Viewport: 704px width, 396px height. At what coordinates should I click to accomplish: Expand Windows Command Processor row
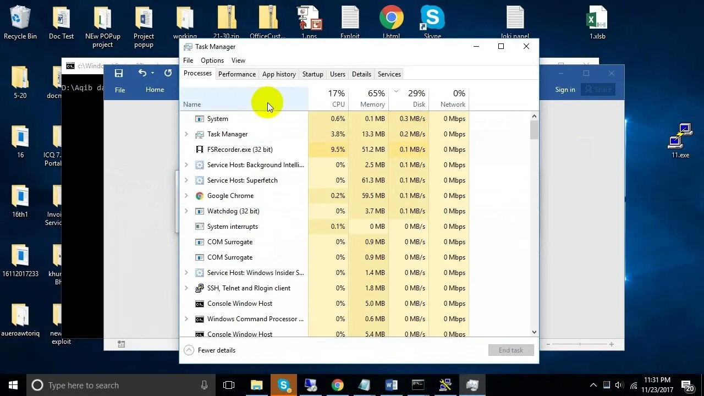(186, 319)
